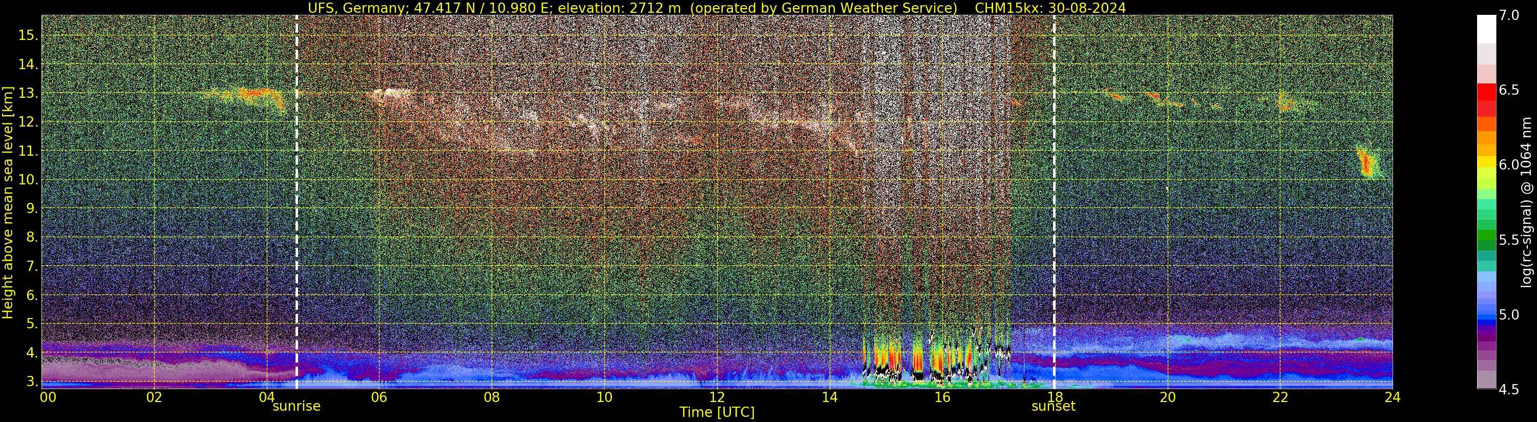Click the time axis tick '12'
This screenshot has height=422, width=1537.
point(717,397)
